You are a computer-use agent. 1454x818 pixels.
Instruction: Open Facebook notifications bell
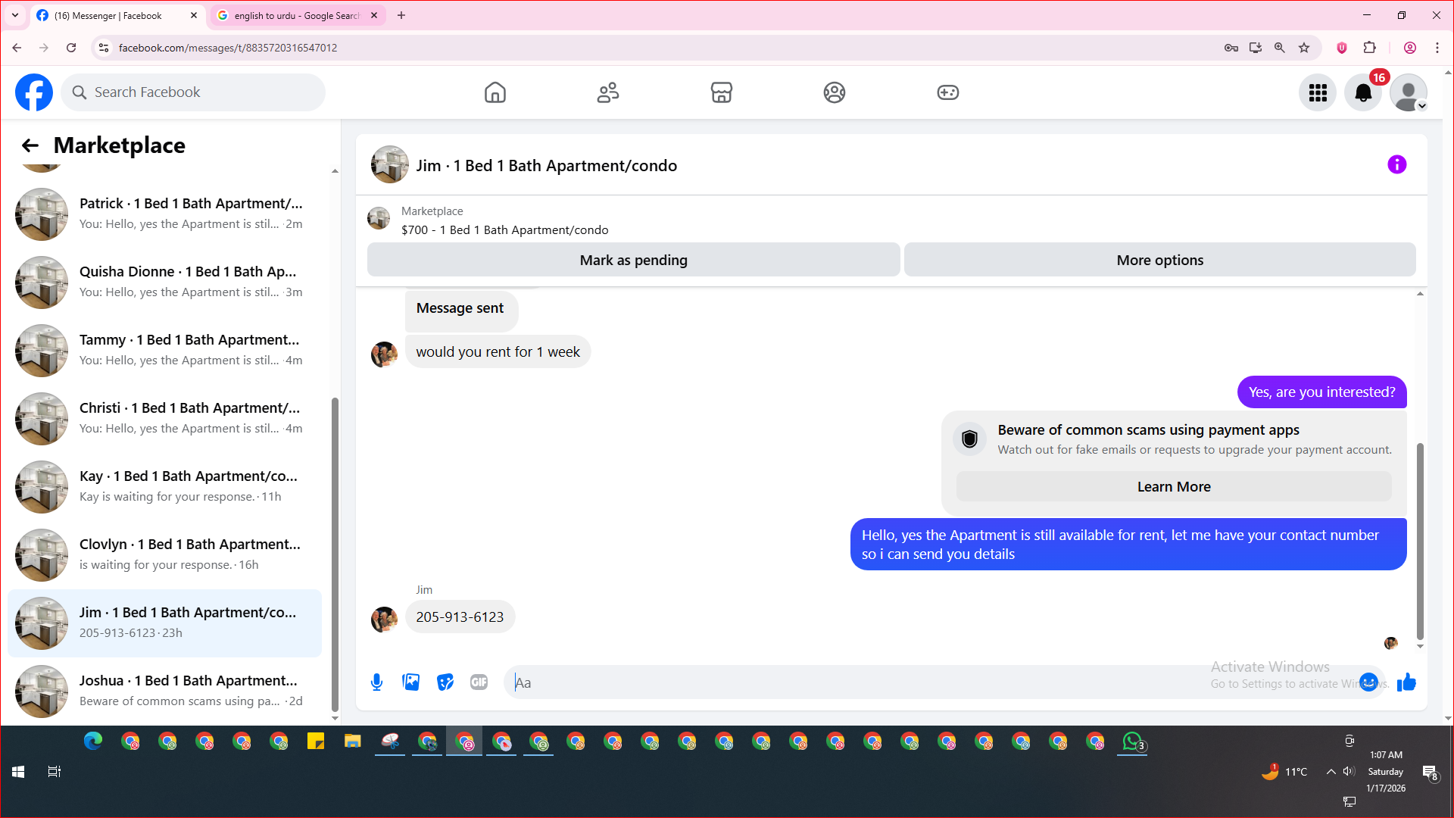(1362, 92)
